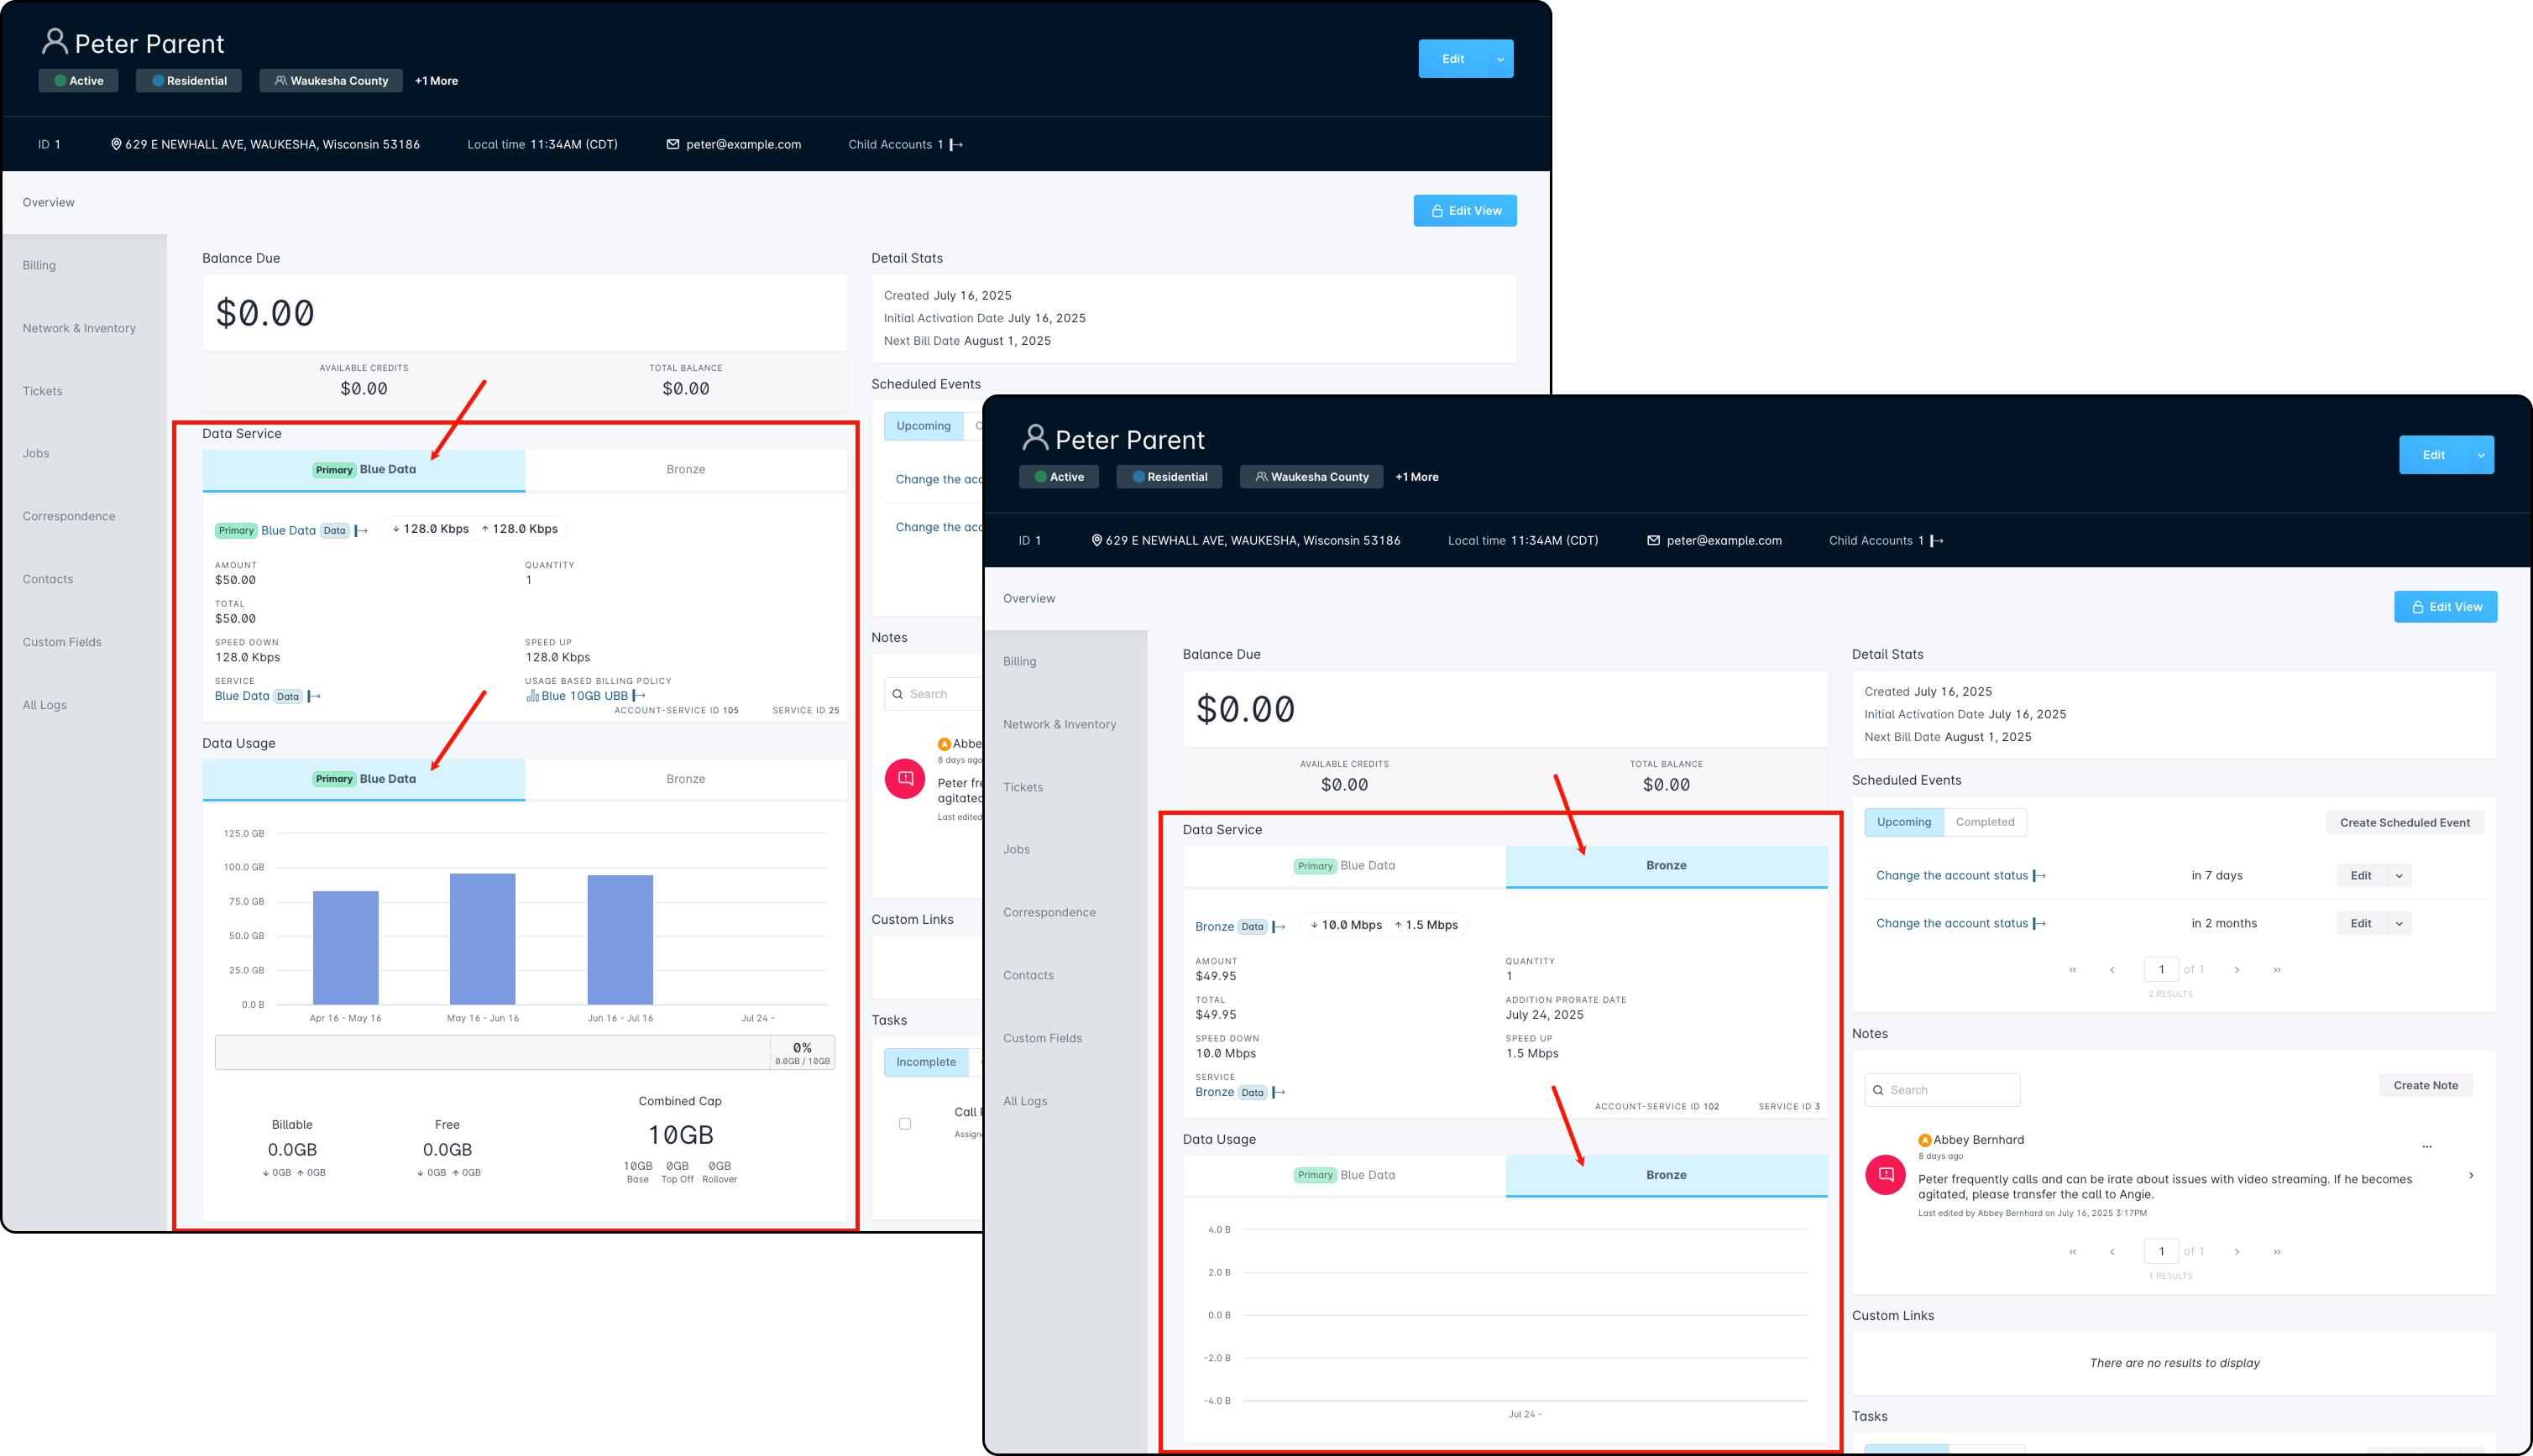Tick the task checkbox in the back window Tasks

pos(905,1123)
